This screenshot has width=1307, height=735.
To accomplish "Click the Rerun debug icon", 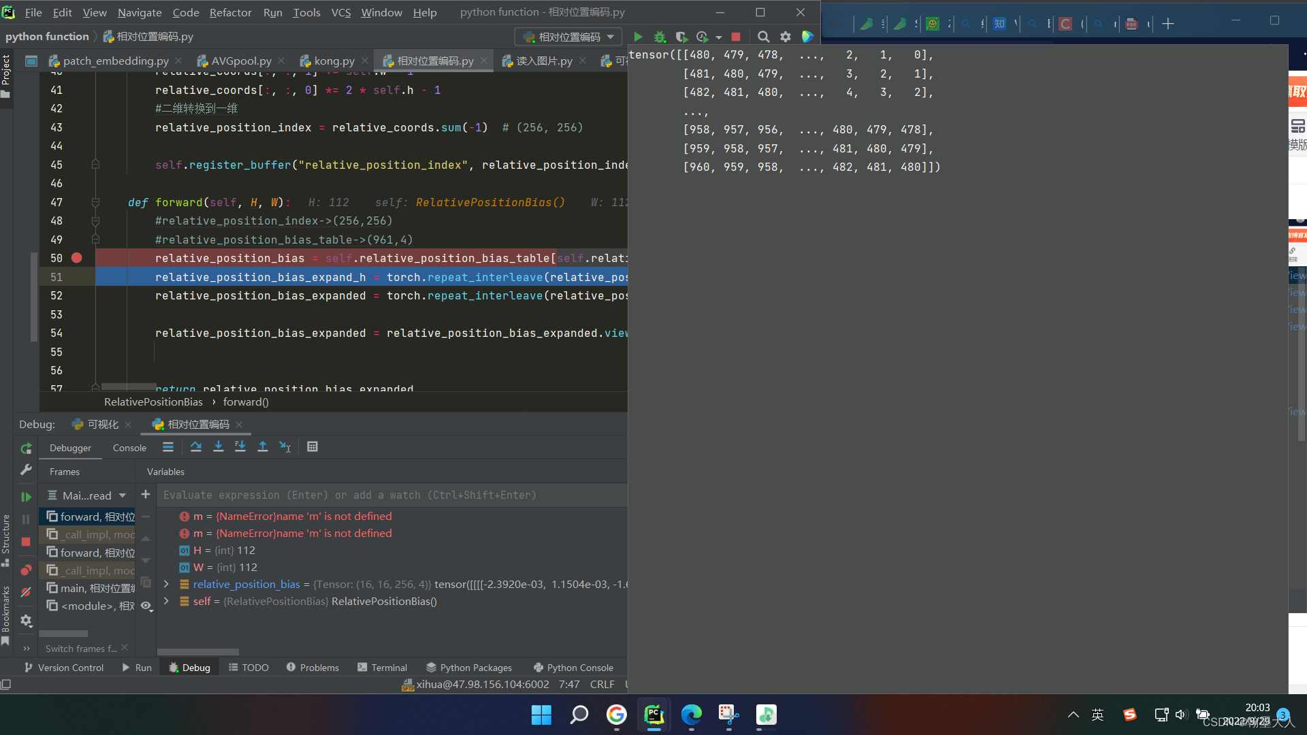I will tap(26, 448).
